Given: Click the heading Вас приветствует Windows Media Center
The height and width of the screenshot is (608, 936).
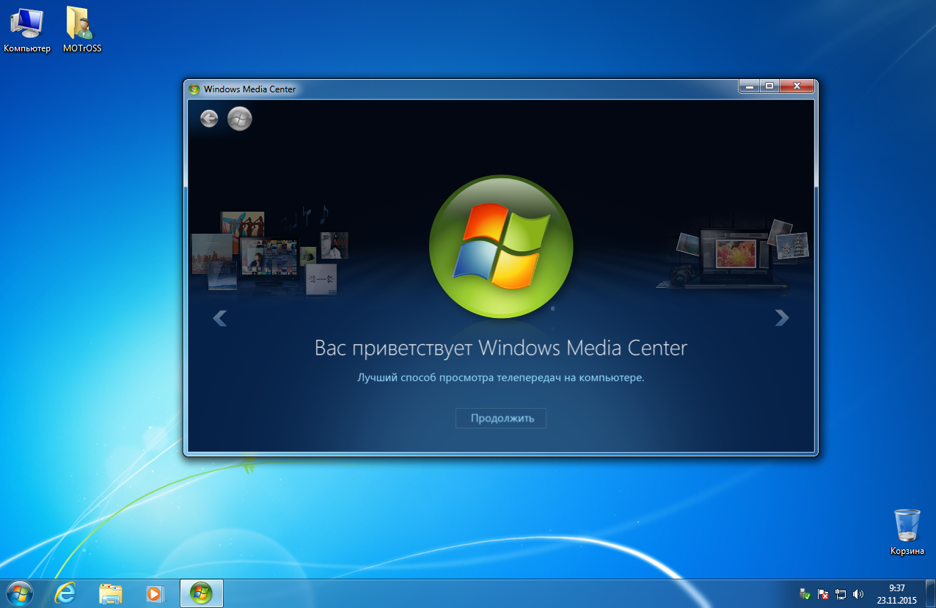Looking at the screenshot, I should click(x=501, y=347).
